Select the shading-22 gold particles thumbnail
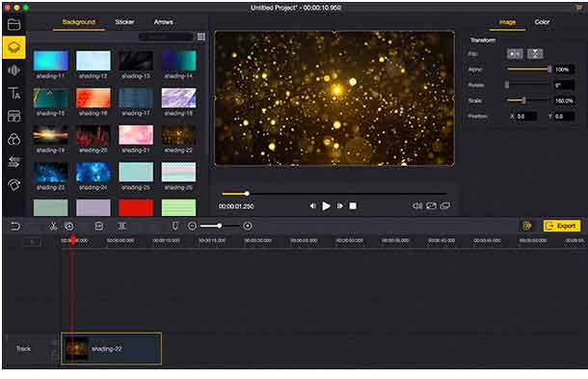This screenshot has width=588, height=379. click(178, 135)
